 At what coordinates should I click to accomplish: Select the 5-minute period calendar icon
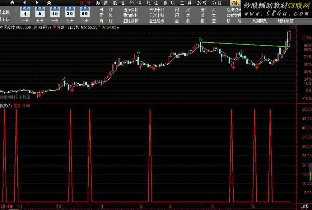coord(40,13)
